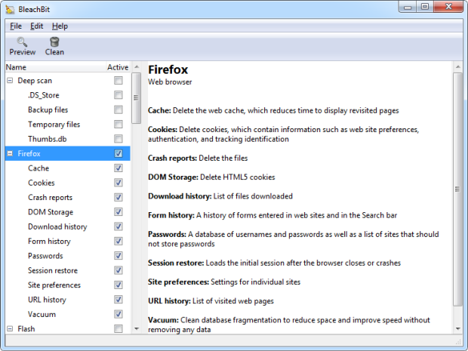468x351 pixels.
Task: Select the Firefox tree row
Action: coord(67,153)
